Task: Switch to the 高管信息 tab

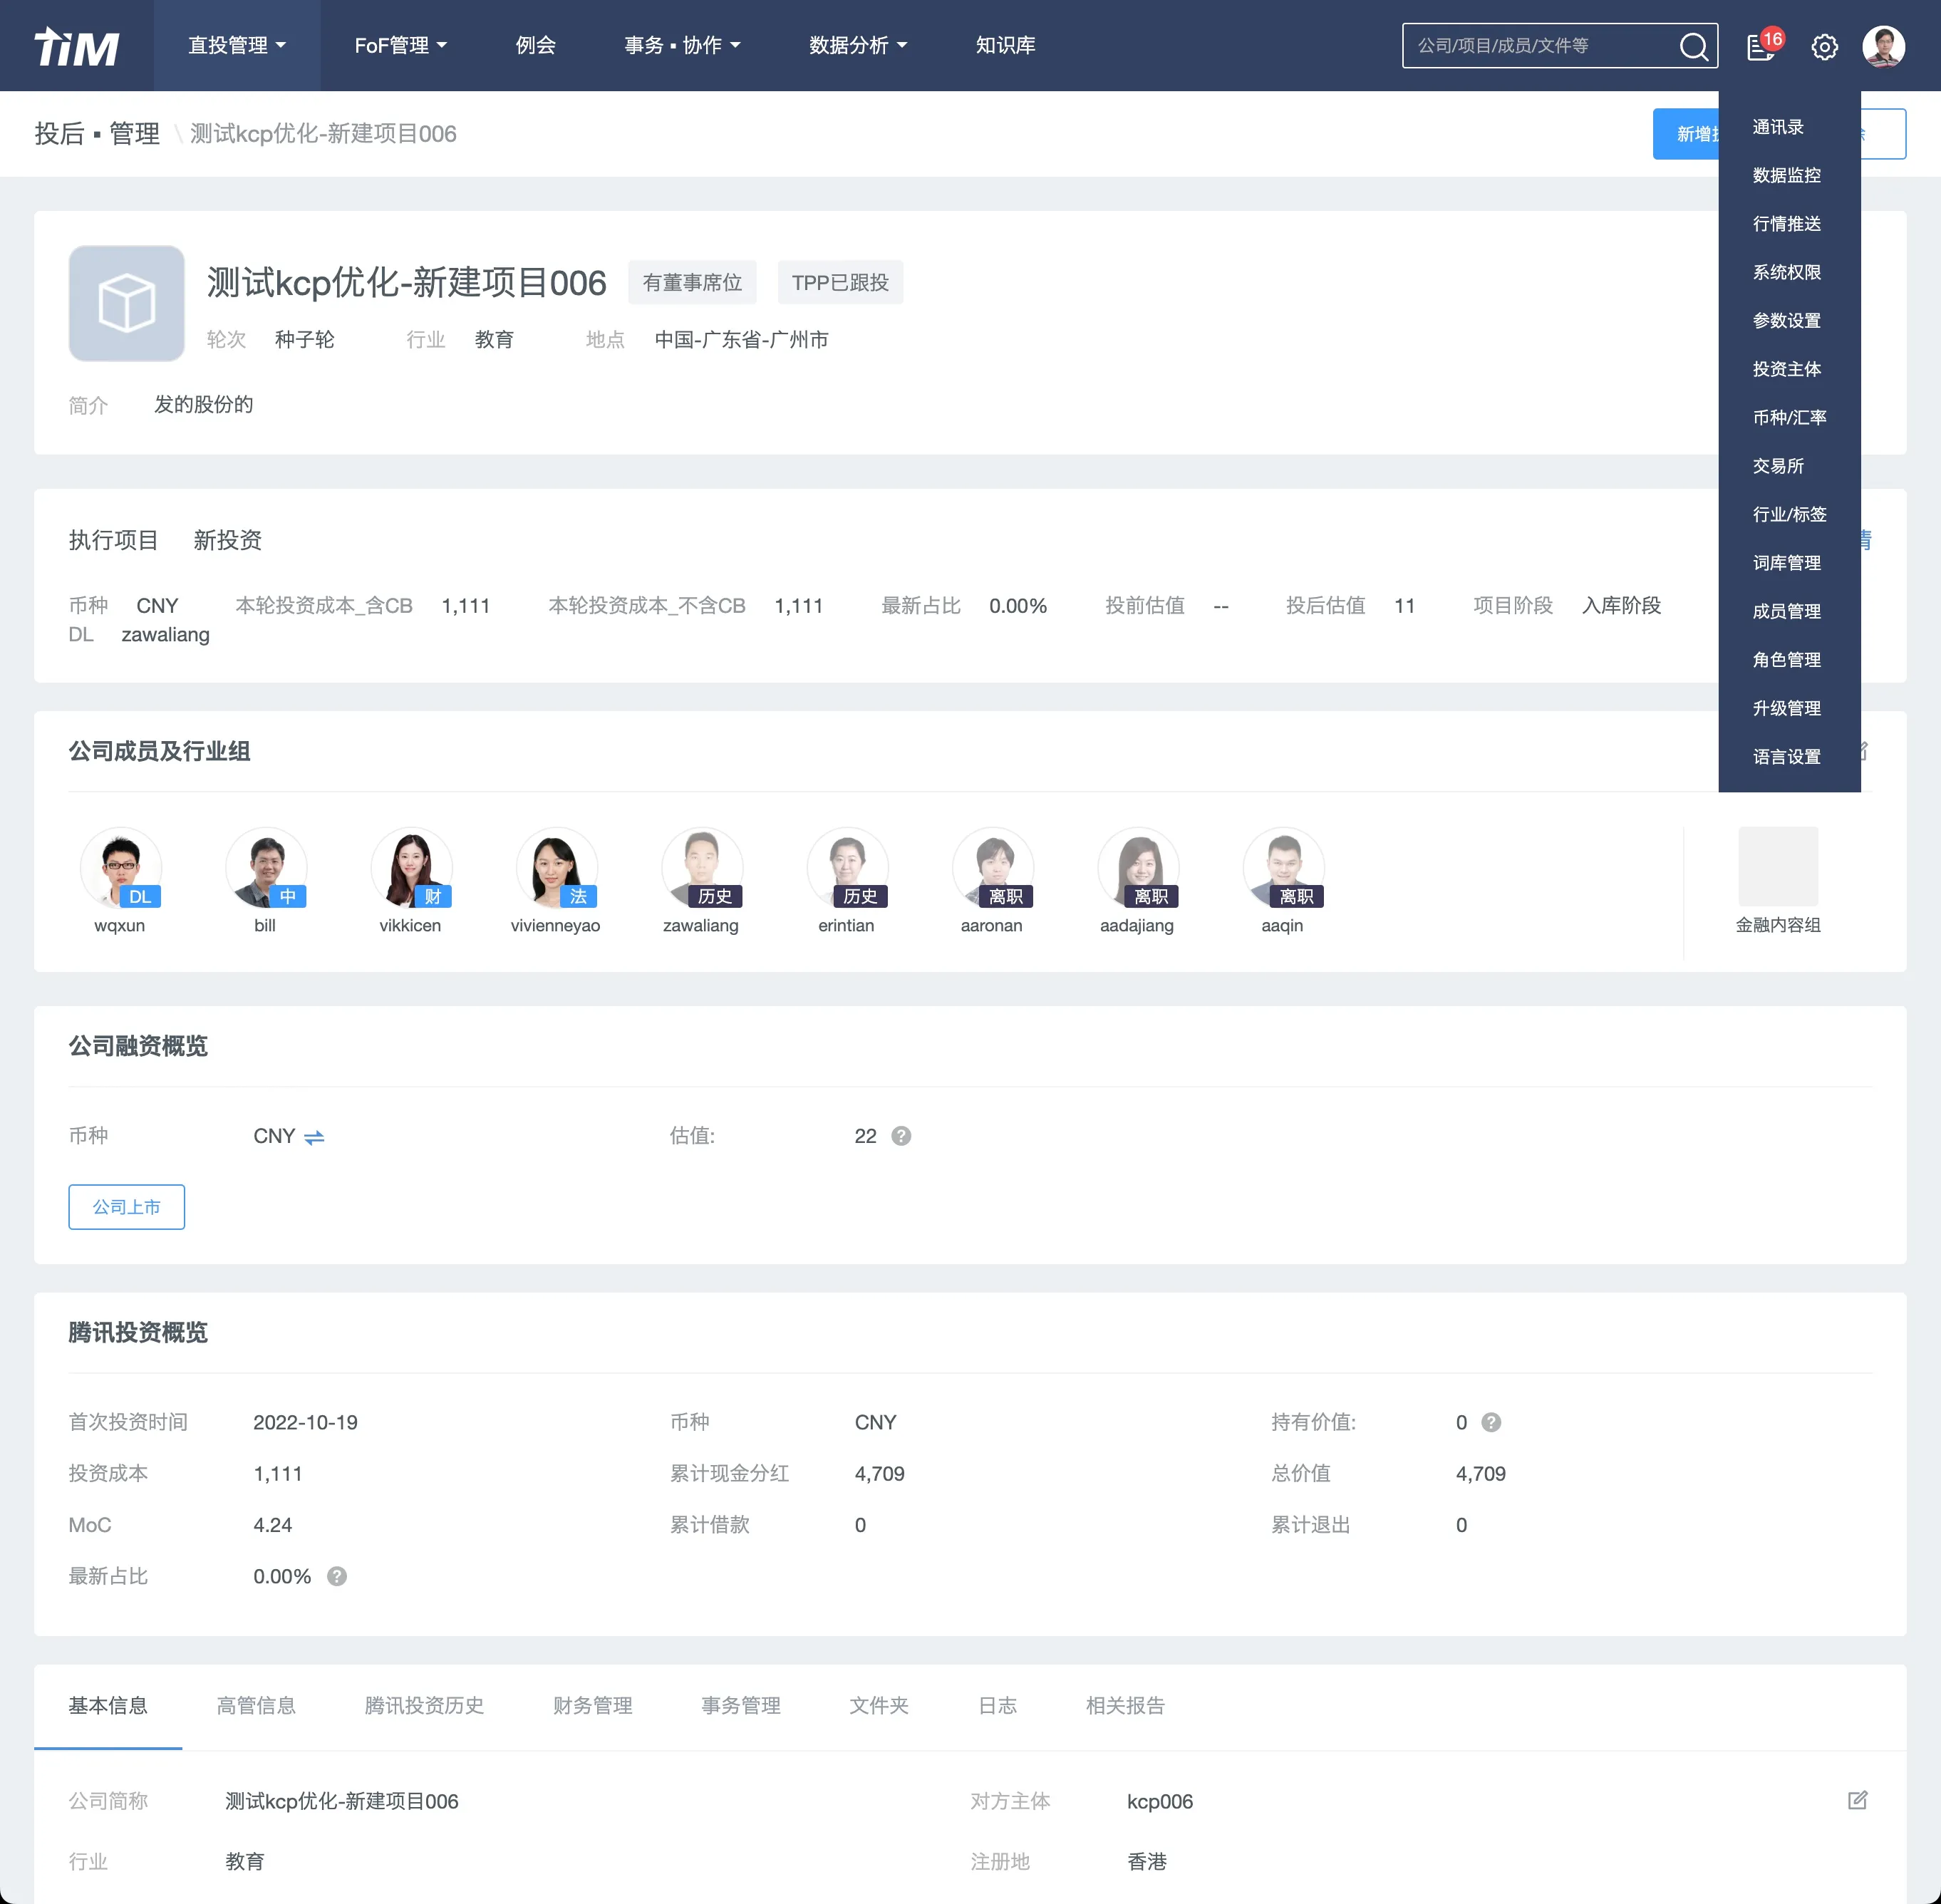Action: (x=256, y=1705)
